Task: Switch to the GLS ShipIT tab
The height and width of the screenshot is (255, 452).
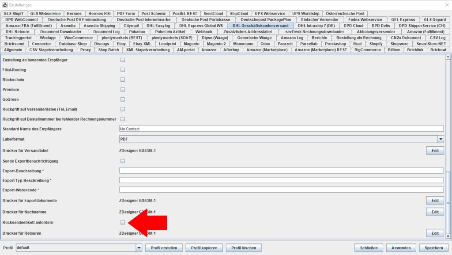Action: (x=14, y=14)
